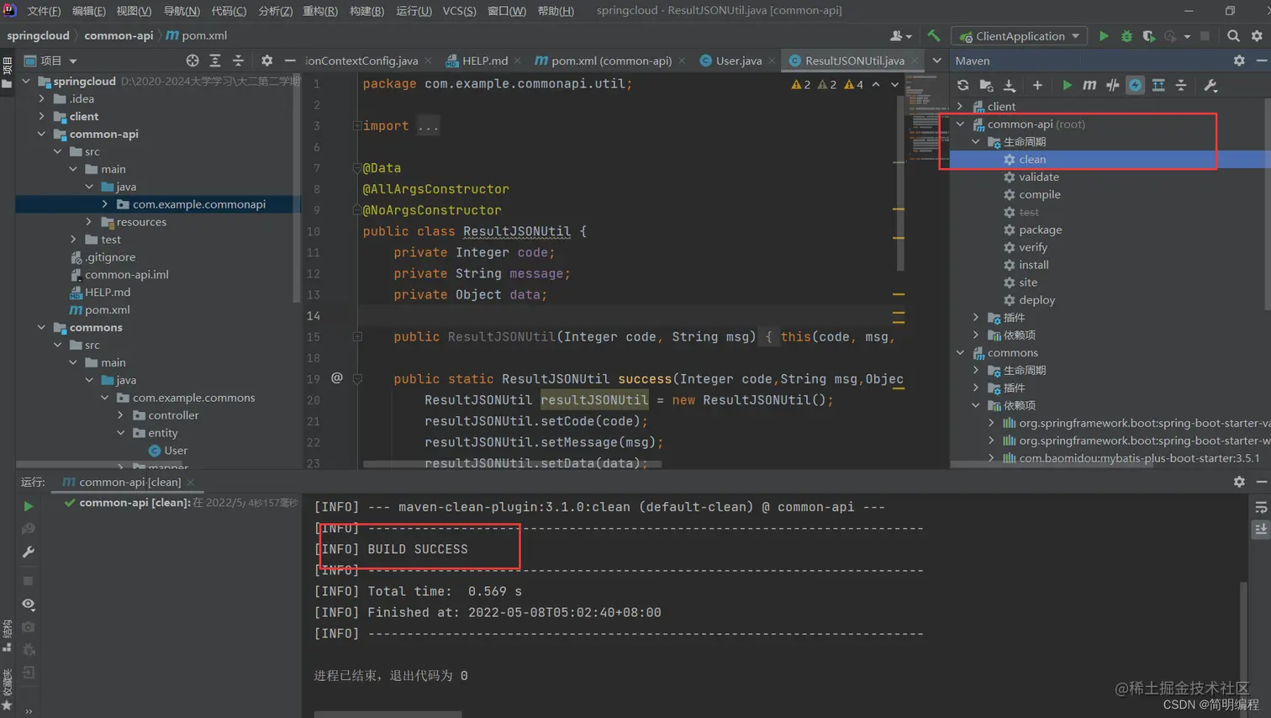Select the deploy lifecycle goal

pos(1036,300)
